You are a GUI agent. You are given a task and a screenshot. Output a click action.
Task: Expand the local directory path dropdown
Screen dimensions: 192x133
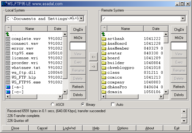(81, 19)
